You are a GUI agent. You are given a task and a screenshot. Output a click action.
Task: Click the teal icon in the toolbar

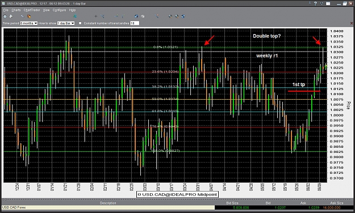75,16
